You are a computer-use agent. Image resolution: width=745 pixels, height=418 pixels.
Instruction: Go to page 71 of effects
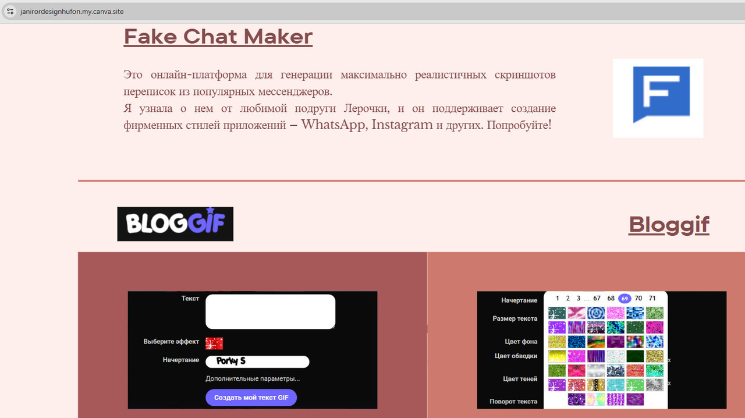[x=652, y=298]
